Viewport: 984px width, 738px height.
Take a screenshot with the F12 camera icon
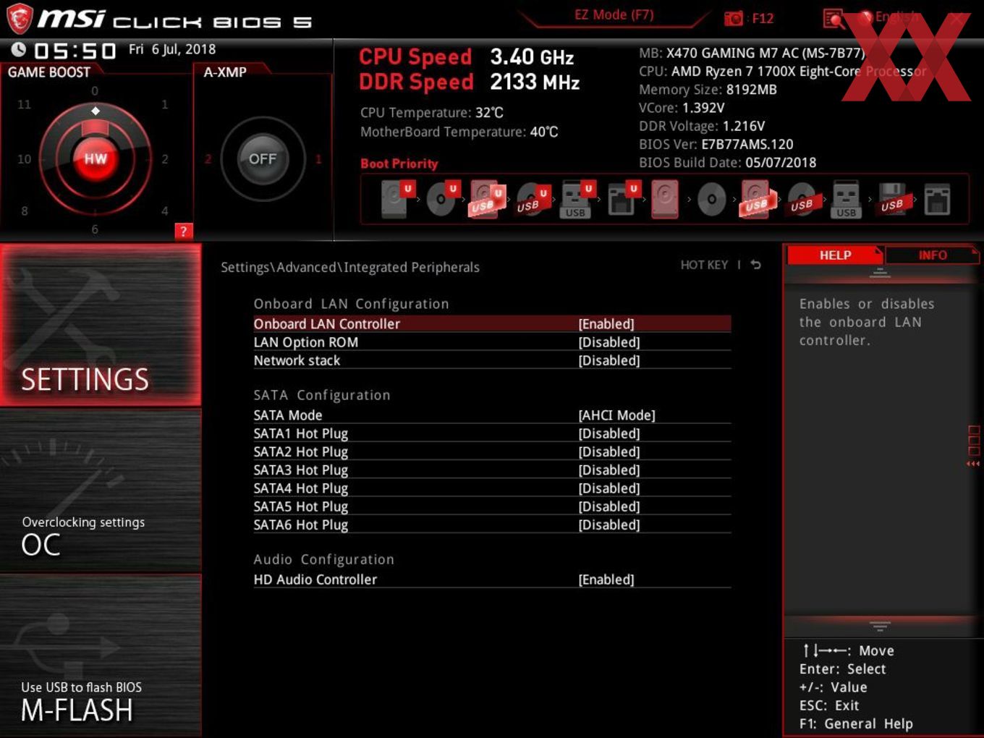pyautogui.click(x=734, y=19)
